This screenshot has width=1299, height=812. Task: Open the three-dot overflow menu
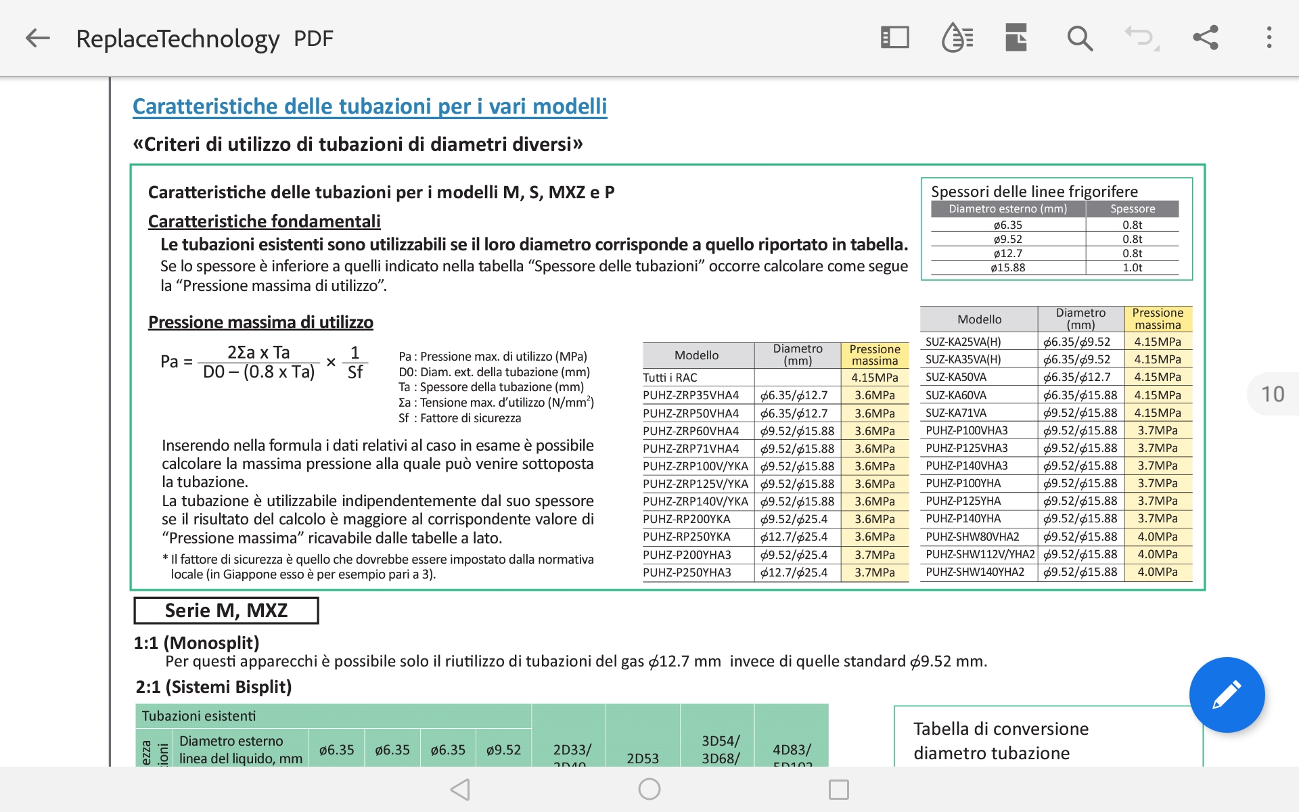1269,38
